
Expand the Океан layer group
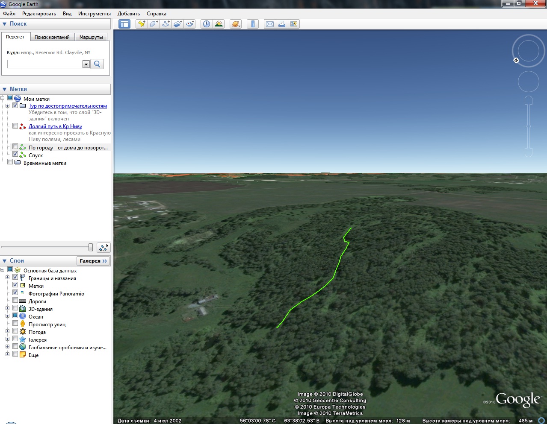tap(7, 316)
